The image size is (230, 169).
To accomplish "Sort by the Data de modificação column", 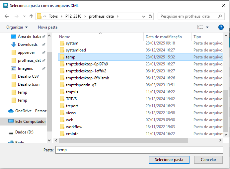I will [x=164, y=37].
